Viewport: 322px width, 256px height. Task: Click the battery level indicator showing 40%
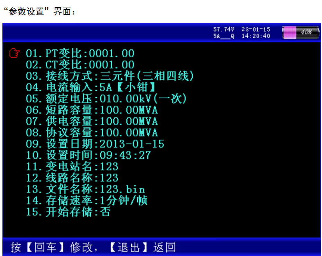(301, 32)
